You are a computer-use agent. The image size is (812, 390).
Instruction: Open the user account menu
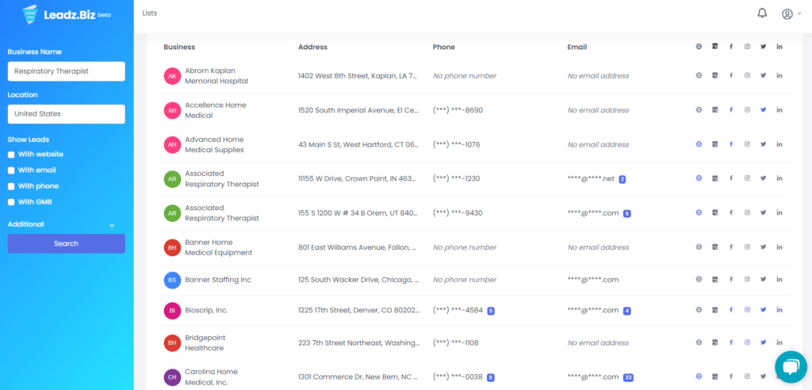tap(791, 14)
